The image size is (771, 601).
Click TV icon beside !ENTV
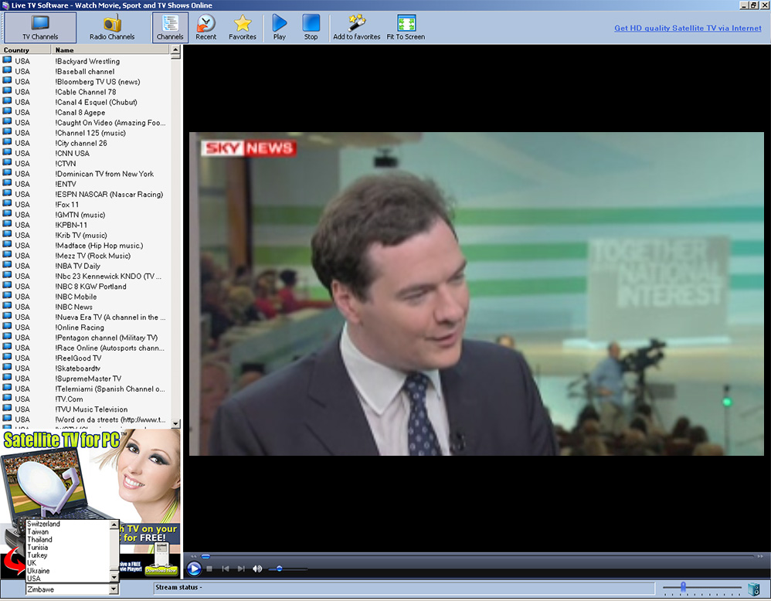[8, 183]
